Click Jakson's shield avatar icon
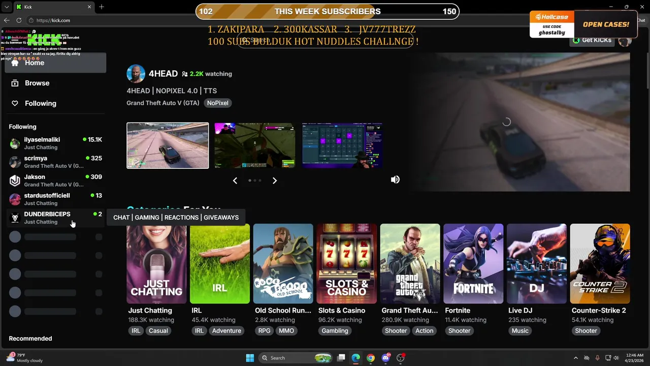The height and width of the screenshot is (366, 650). click(15, 180)
